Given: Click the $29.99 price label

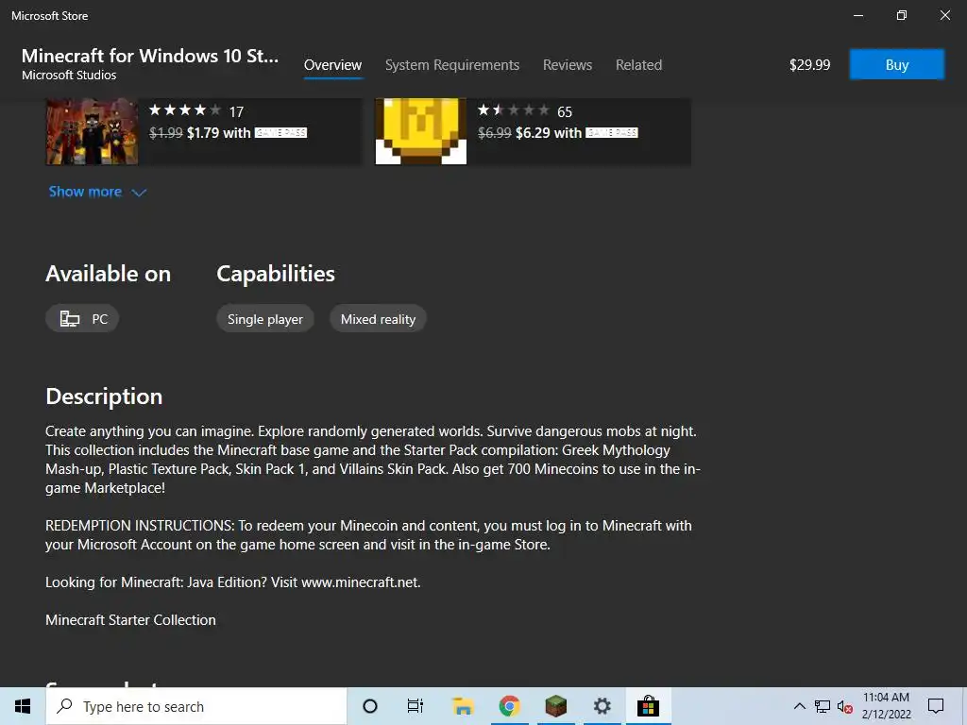Looking at the screenshot, I should (x=809, y=65).
